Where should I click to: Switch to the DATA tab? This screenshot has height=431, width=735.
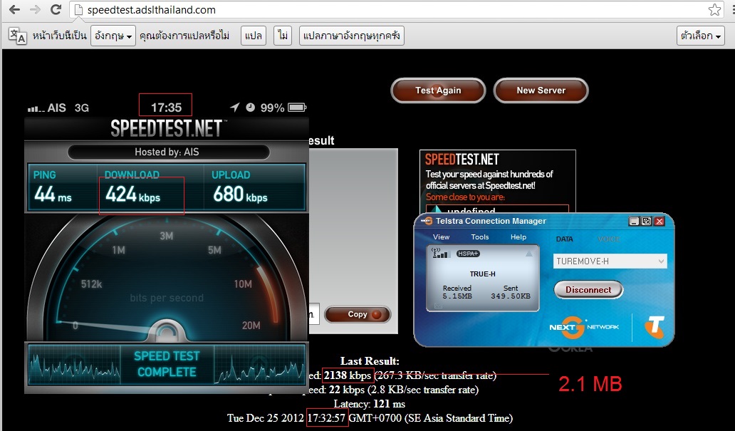point(564,239)
